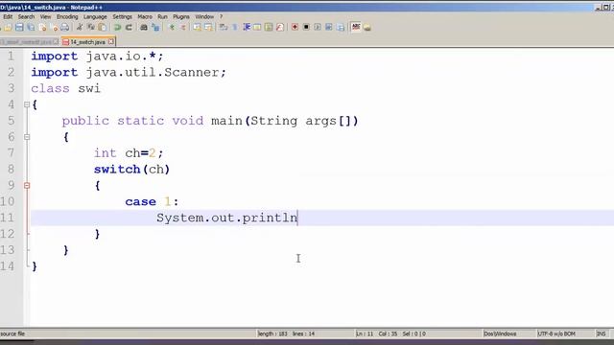Click the Zoom Out toolbar icon
The width and height of the screenshot is (614, 345).
183,27
